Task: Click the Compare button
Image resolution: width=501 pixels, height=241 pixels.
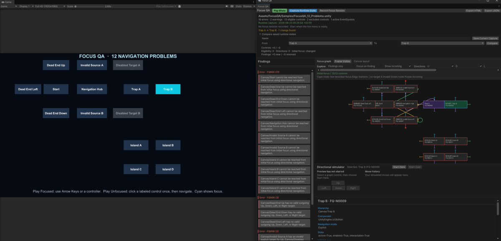Action: click(x=492, y=43)
